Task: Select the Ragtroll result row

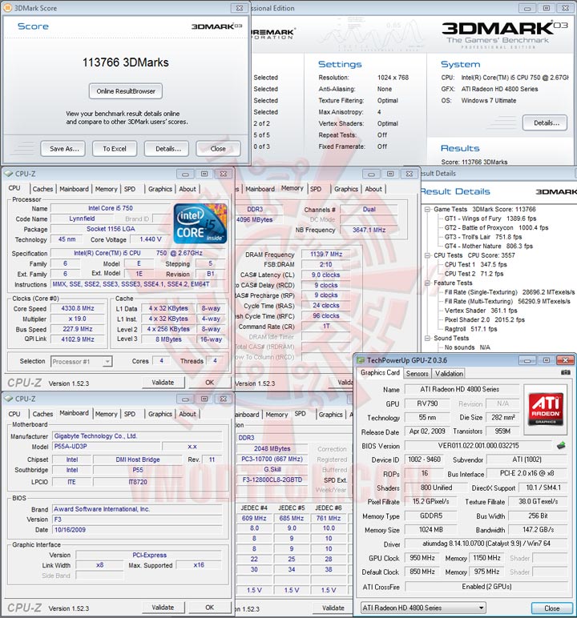Action: pos(470,329)
